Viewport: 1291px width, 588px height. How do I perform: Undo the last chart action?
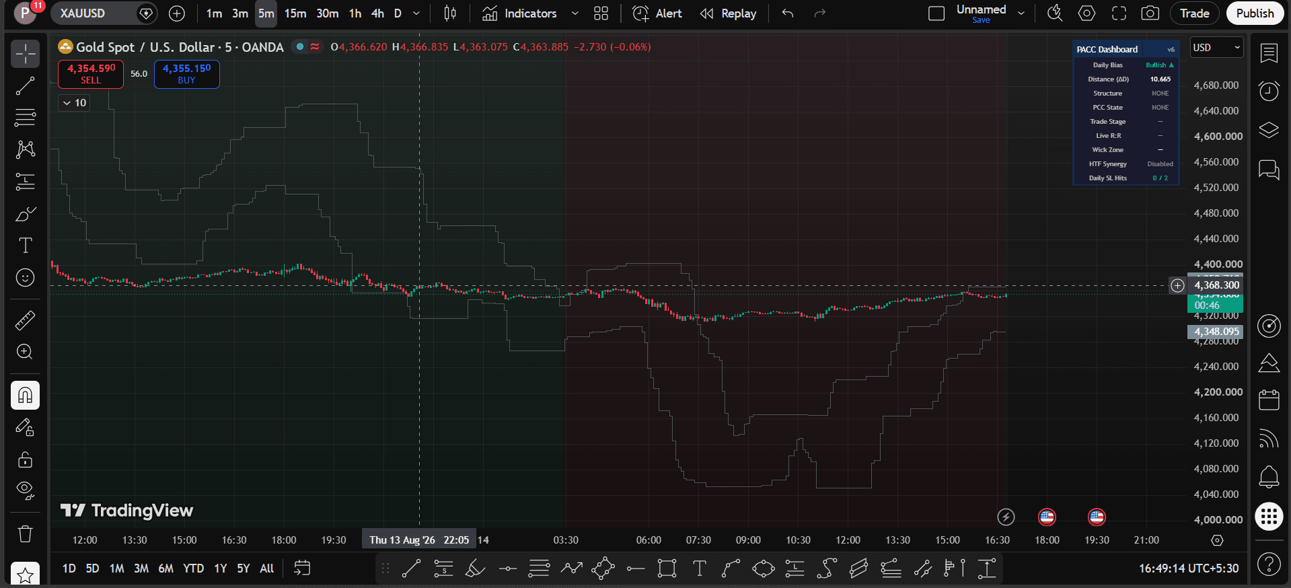coord(788,13)
